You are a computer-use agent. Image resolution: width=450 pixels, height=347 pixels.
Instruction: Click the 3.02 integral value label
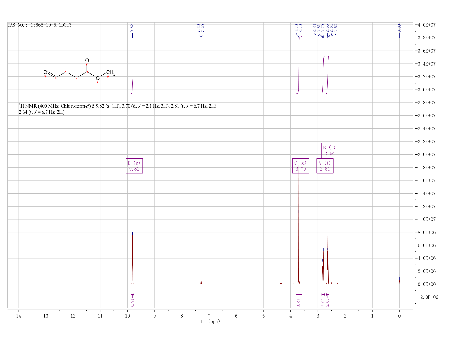click(299, 302)
